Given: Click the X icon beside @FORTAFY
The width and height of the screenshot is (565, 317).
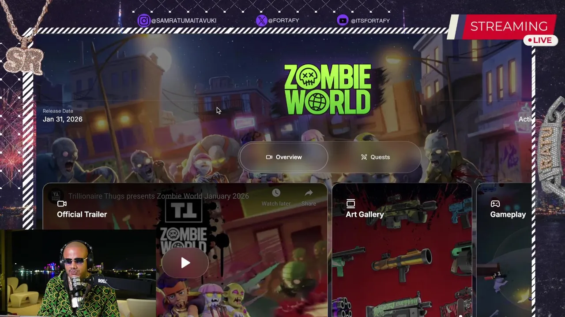Looking at the screenshot, I should coord(261,20).
